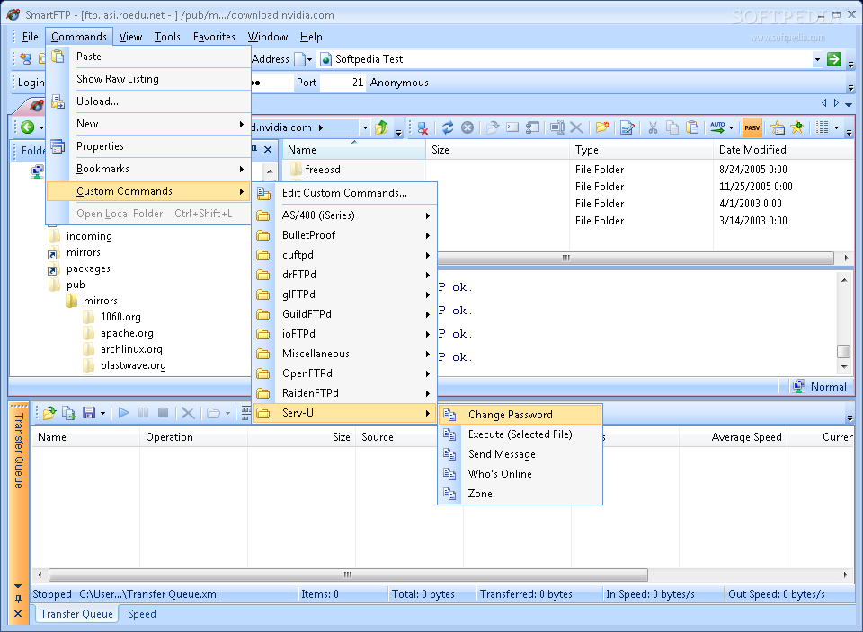863x632 pixels.
Task: Click Edit Custom Commands... entry
Action: 344,193
